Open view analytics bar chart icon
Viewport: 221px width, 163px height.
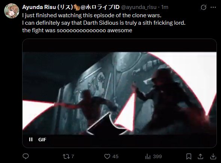click(148, 156)
